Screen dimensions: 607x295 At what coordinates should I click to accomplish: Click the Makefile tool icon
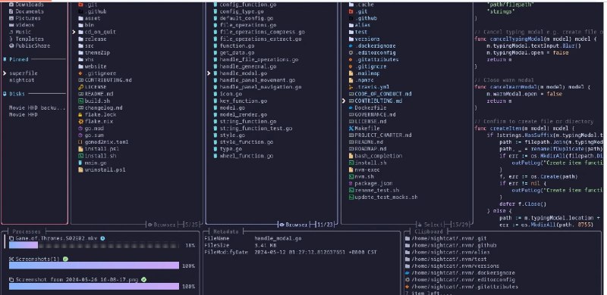(x=351, y=128)
